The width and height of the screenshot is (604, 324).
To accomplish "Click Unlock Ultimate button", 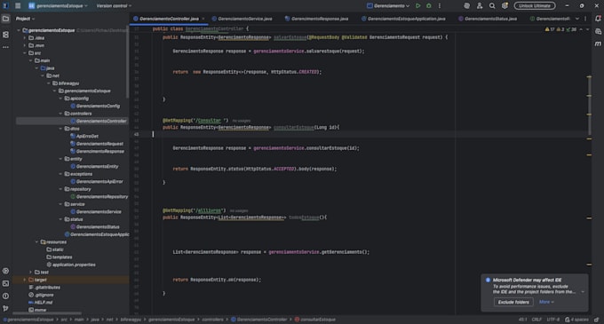I will click(535, 6).
